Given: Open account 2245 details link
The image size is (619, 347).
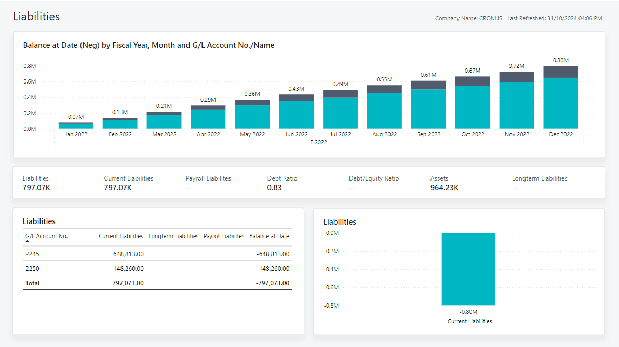Looking at the screenshot, I should [x=31, y=254].
